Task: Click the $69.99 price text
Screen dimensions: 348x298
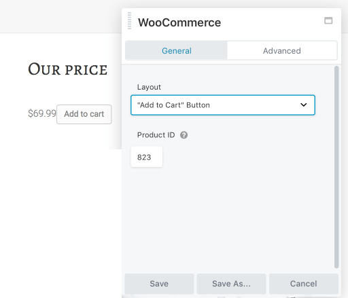Action: [42, 113]
